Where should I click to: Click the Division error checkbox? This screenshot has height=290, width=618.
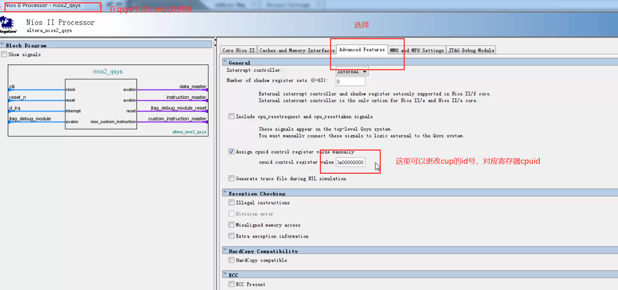[232, 213]
